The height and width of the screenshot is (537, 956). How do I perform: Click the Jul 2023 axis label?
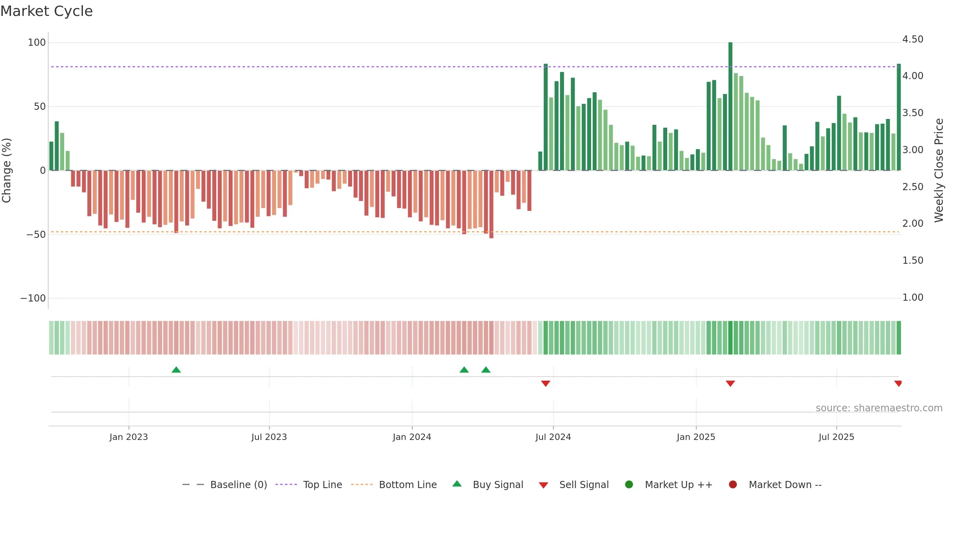269,437
